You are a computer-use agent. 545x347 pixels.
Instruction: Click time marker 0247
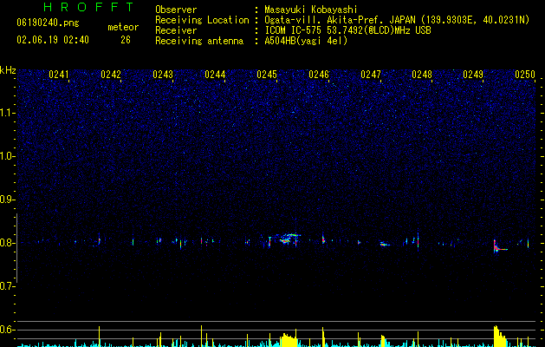pos(371,75)
